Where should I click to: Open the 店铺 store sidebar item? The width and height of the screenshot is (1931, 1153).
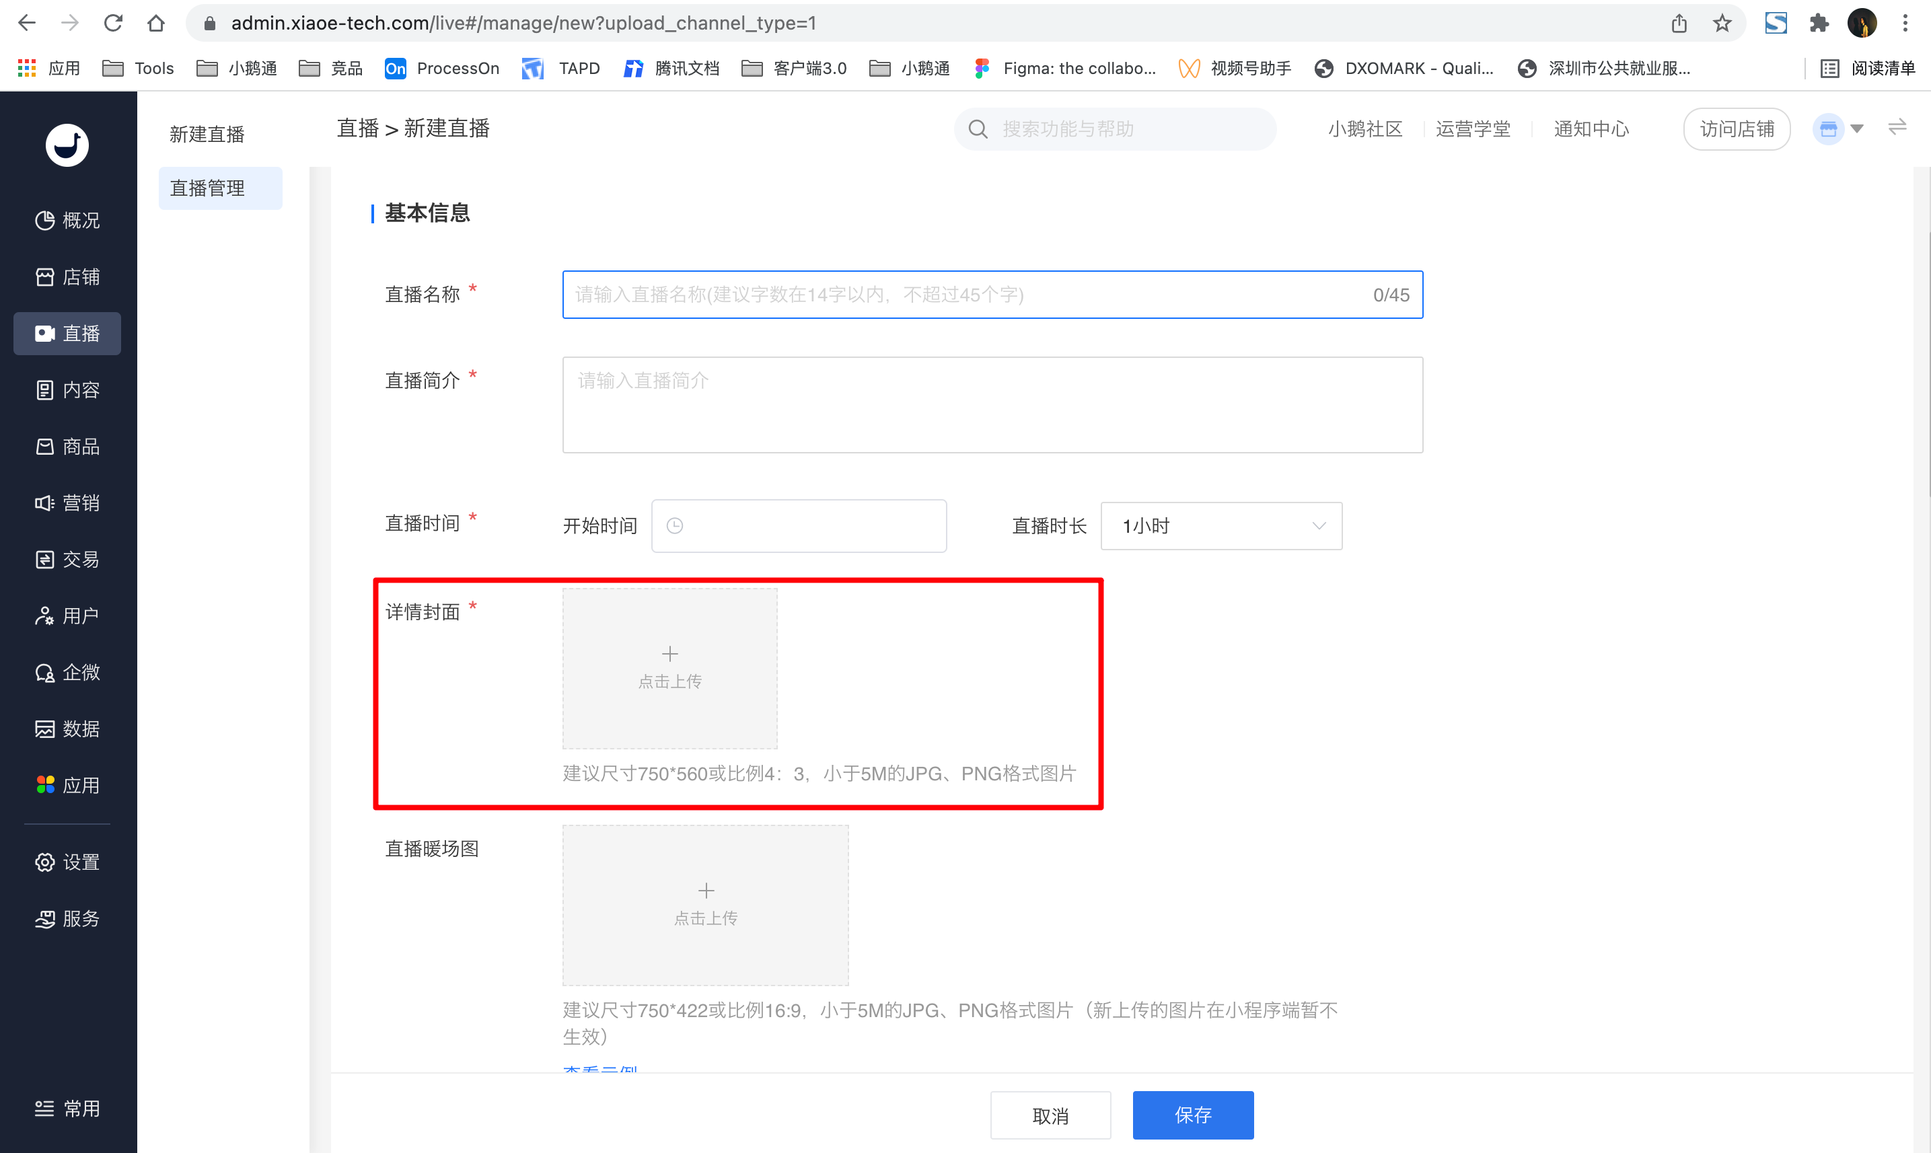[x=67, y=277]
